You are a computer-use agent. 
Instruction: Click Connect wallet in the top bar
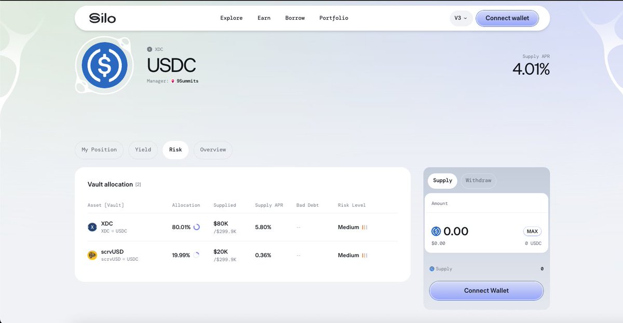[x=507, y=18]
